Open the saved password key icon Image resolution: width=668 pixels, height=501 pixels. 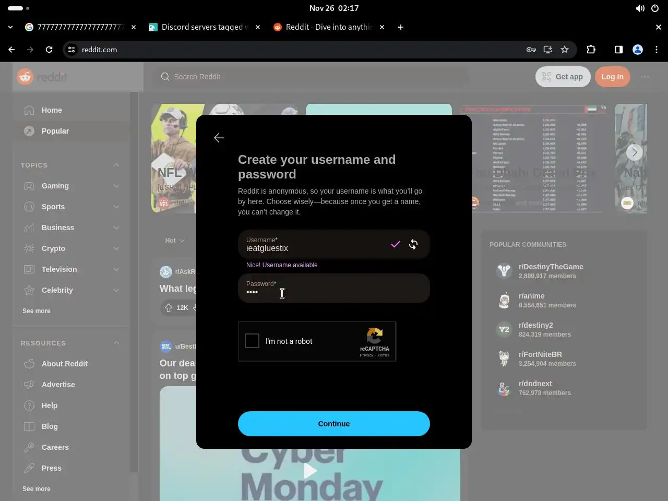[x=531, y=50]
